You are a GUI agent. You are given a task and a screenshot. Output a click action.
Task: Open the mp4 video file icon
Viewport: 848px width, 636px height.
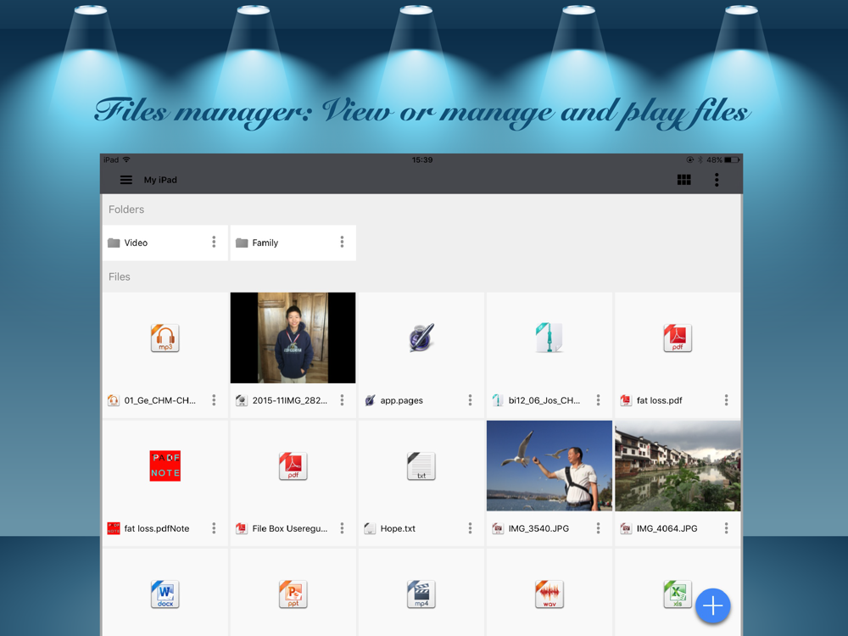[x=421, y=594]
